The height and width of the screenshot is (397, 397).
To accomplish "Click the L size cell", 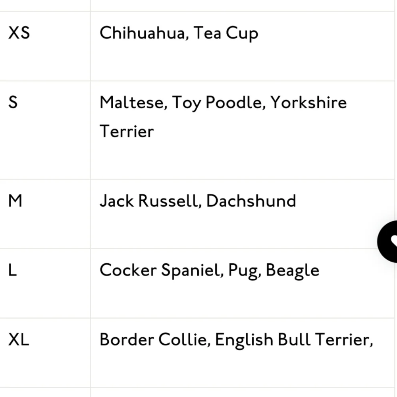I will [x=13, y=270].
